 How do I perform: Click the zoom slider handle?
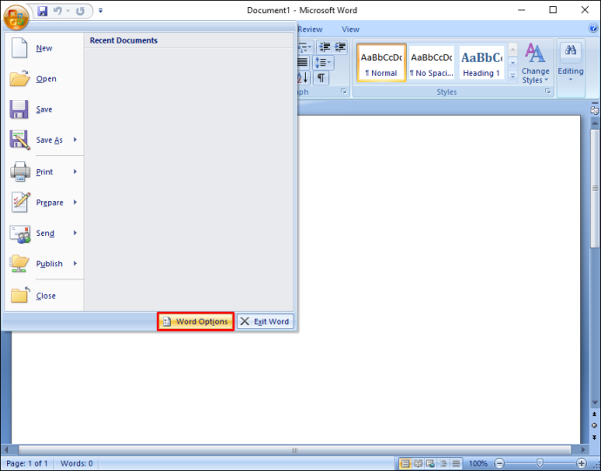(x=540, y=463)
